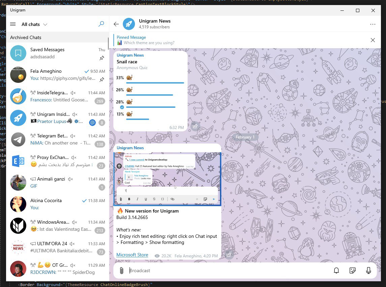The image size is (386, 287).
Task: Click the WindowsArea logo avatar
Action: tap(18, 226)
